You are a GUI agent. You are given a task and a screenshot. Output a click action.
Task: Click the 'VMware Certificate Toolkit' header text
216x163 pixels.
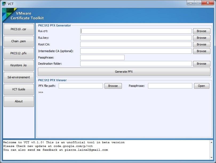(x=27, y=15)
